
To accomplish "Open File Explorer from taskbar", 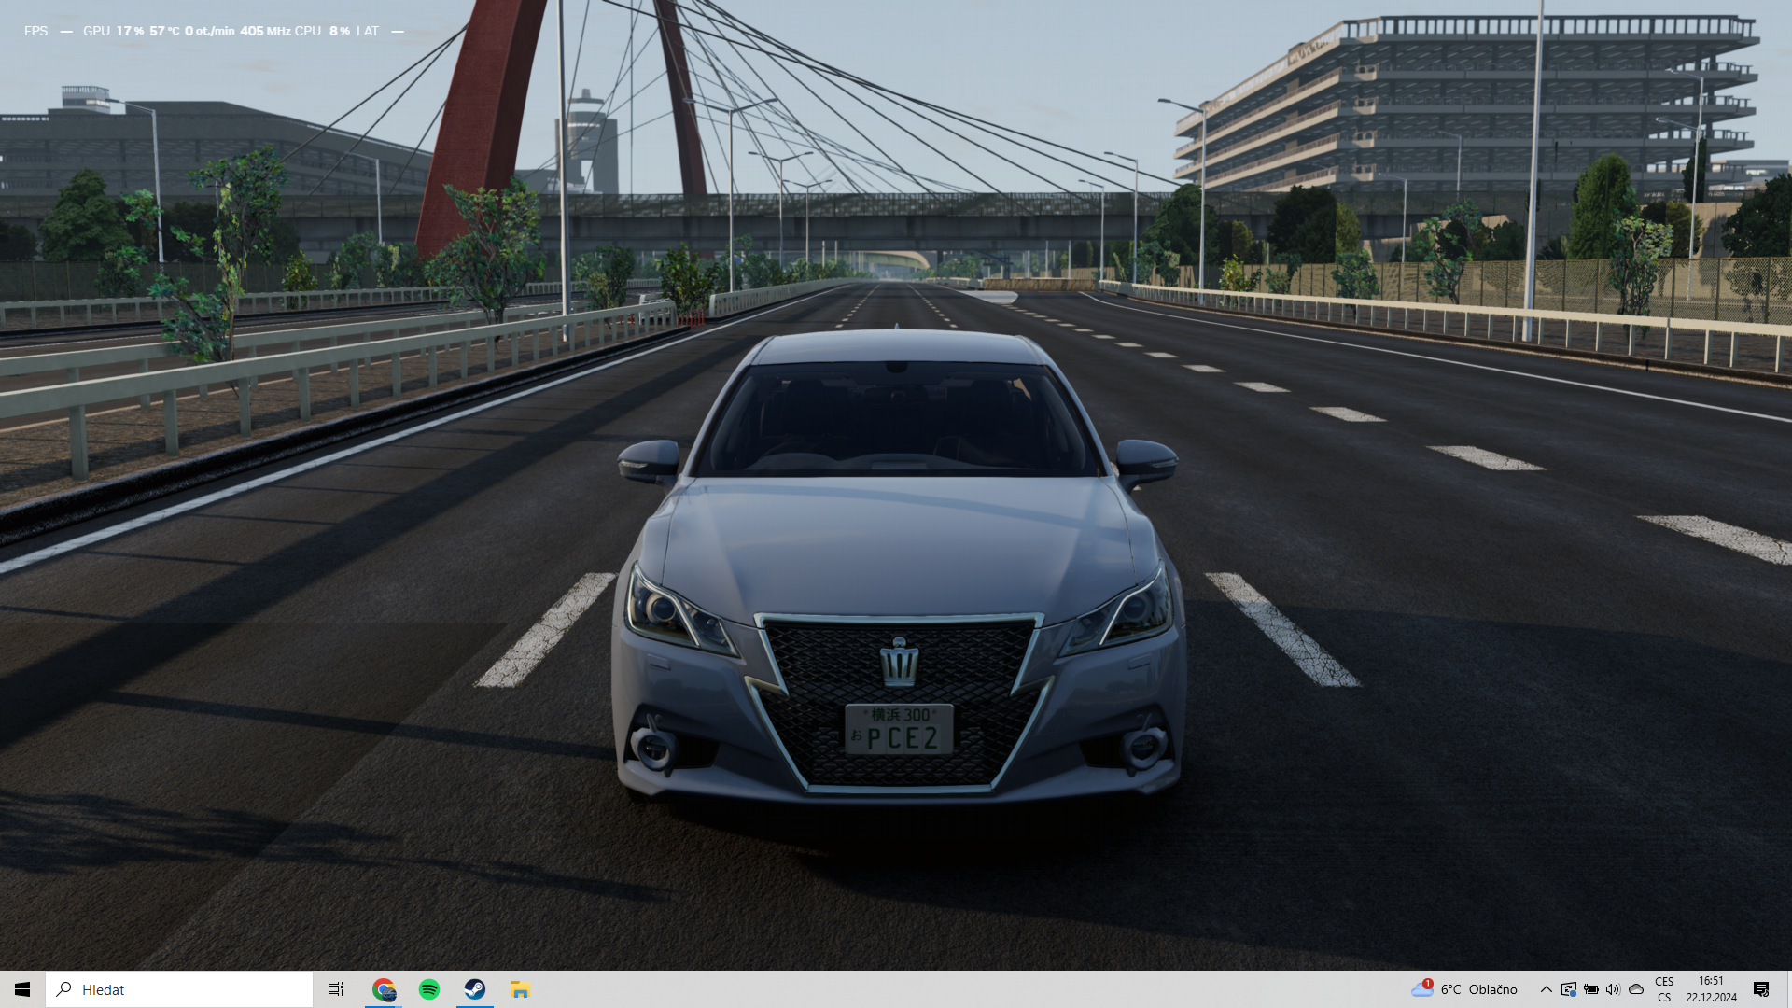I will (520, 989).
